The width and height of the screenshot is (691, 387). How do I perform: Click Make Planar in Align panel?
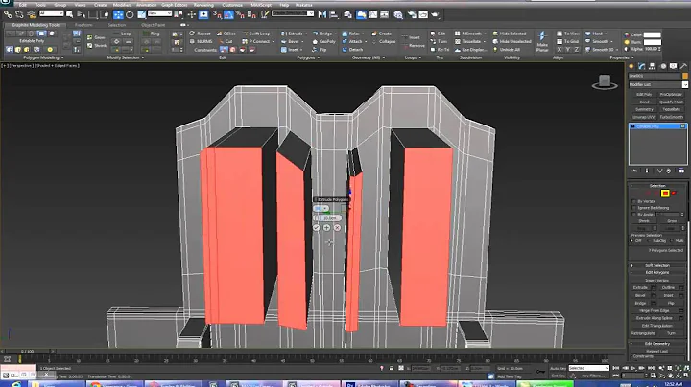(x=542, y=41)
